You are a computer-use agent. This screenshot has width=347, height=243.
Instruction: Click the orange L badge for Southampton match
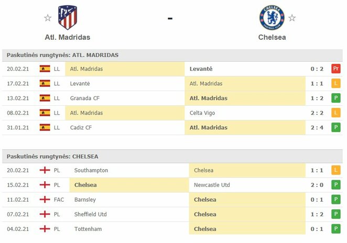335,170
